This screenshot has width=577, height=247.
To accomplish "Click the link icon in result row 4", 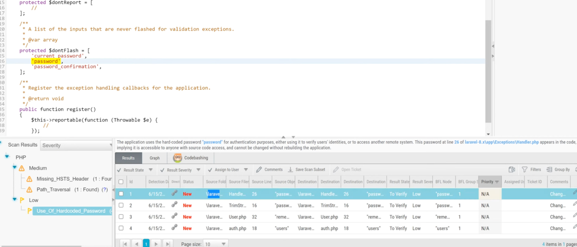I will 174,227.
